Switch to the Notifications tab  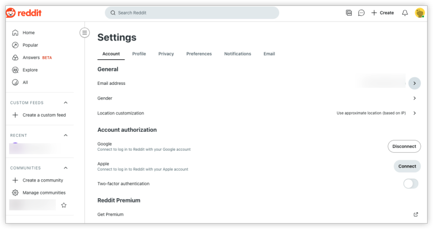pos(238,53)
